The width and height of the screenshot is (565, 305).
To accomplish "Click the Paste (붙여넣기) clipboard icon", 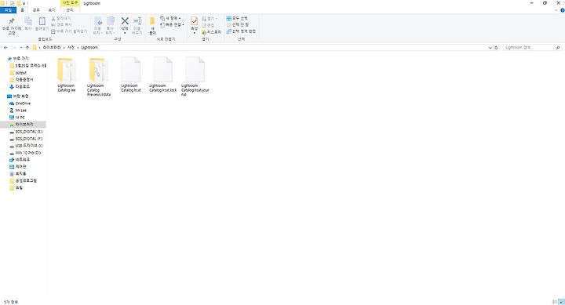I will pos(42,24).
